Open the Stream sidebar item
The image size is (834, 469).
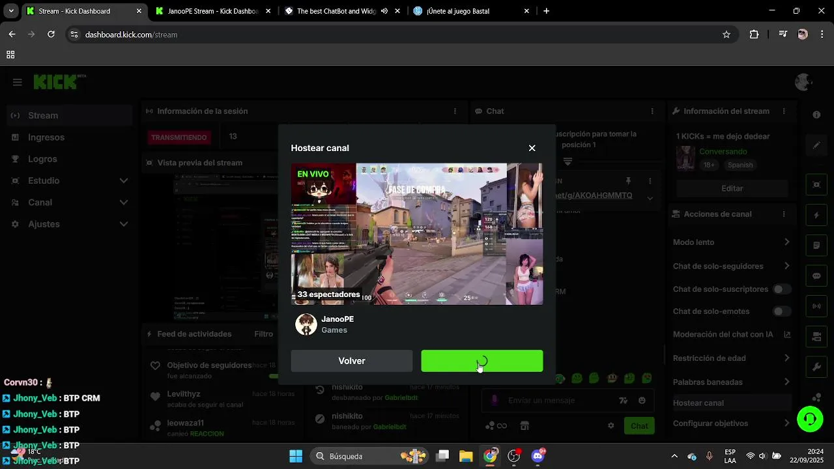click(x=70, y=115)
